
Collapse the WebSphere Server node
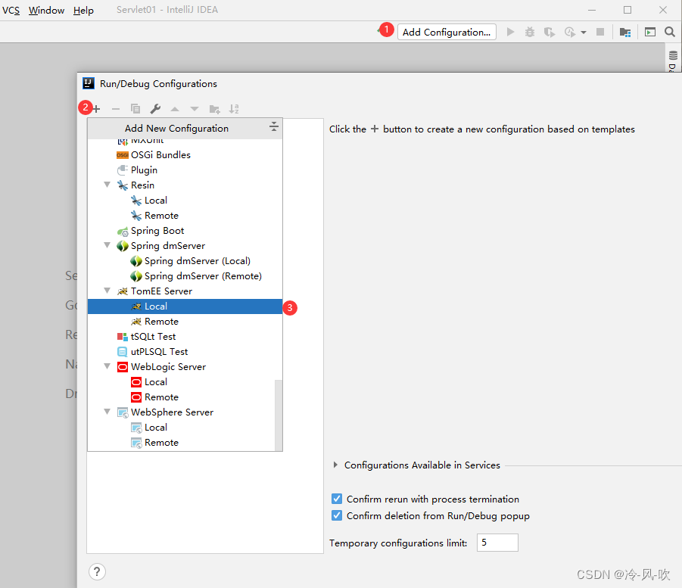pos(107,412)
